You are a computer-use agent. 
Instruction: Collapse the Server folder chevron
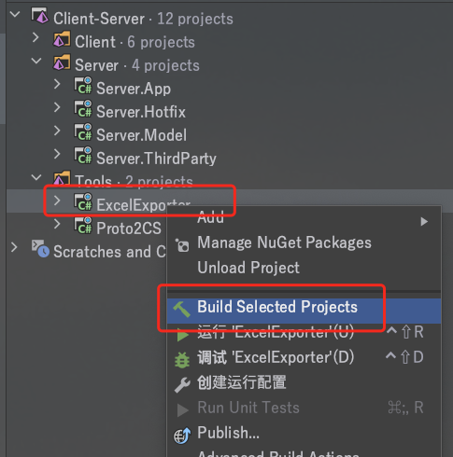36,62
